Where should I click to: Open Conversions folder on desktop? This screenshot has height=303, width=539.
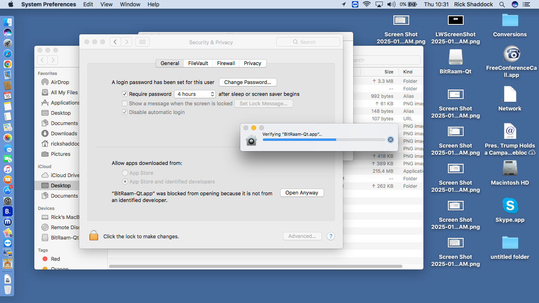(x=510, y=20)
